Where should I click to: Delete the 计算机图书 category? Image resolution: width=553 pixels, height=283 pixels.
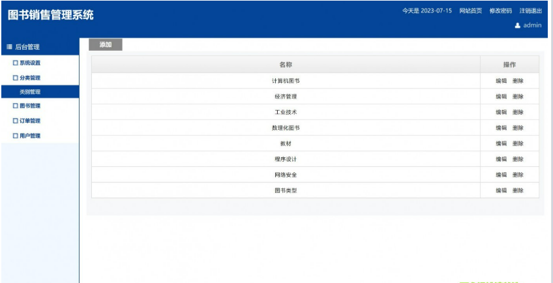[518, 81]
